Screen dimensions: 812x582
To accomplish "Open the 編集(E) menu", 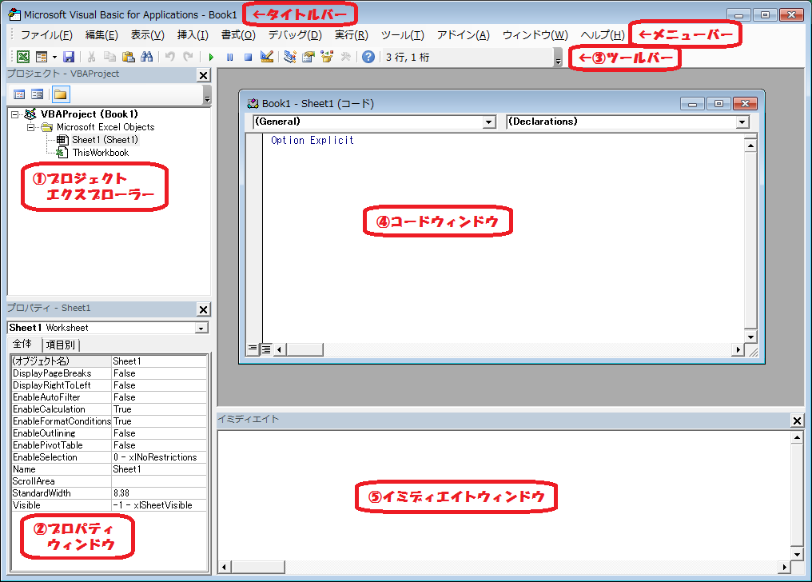I will pos(101,34).
